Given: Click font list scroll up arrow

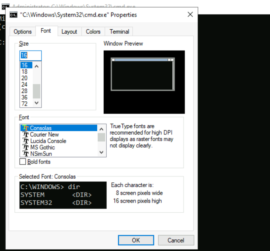Looking at the screenshot, I should pyautogui.click(x=101, y=129).
